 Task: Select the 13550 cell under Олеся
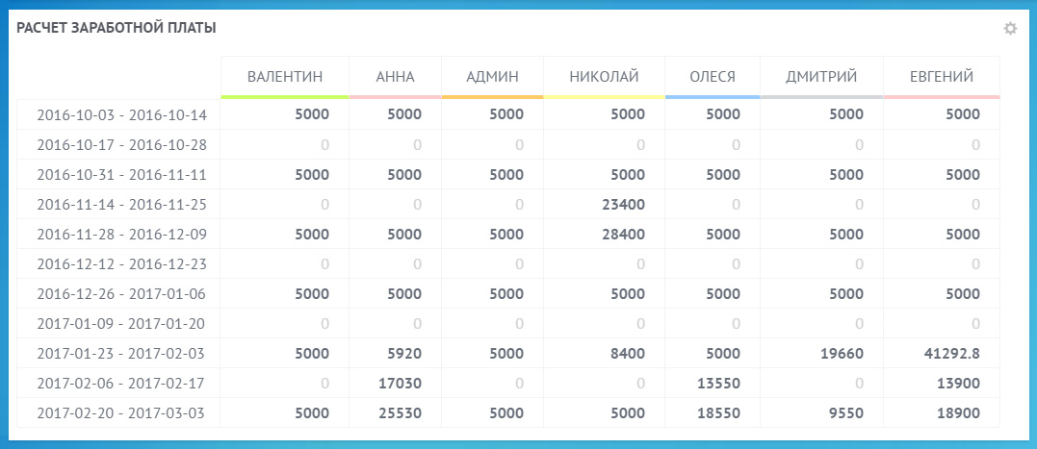(719, 384)
